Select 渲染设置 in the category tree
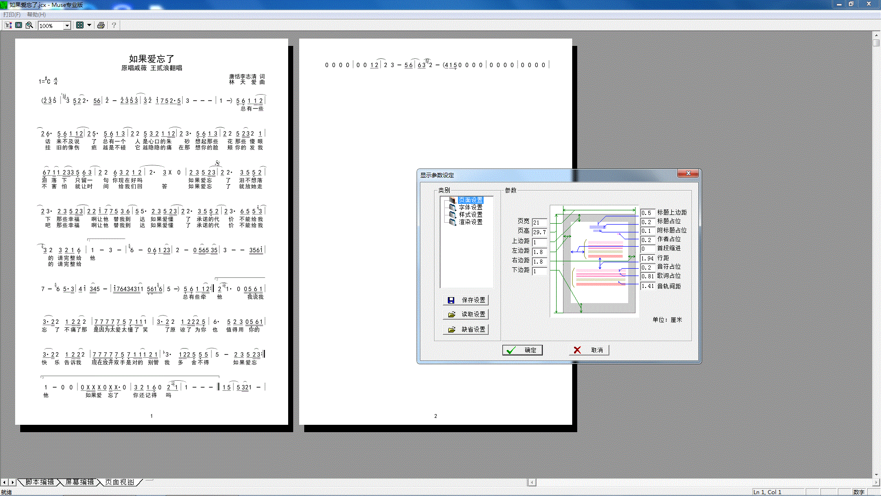Viewport: 881px width, 496px height. [470, 222]
